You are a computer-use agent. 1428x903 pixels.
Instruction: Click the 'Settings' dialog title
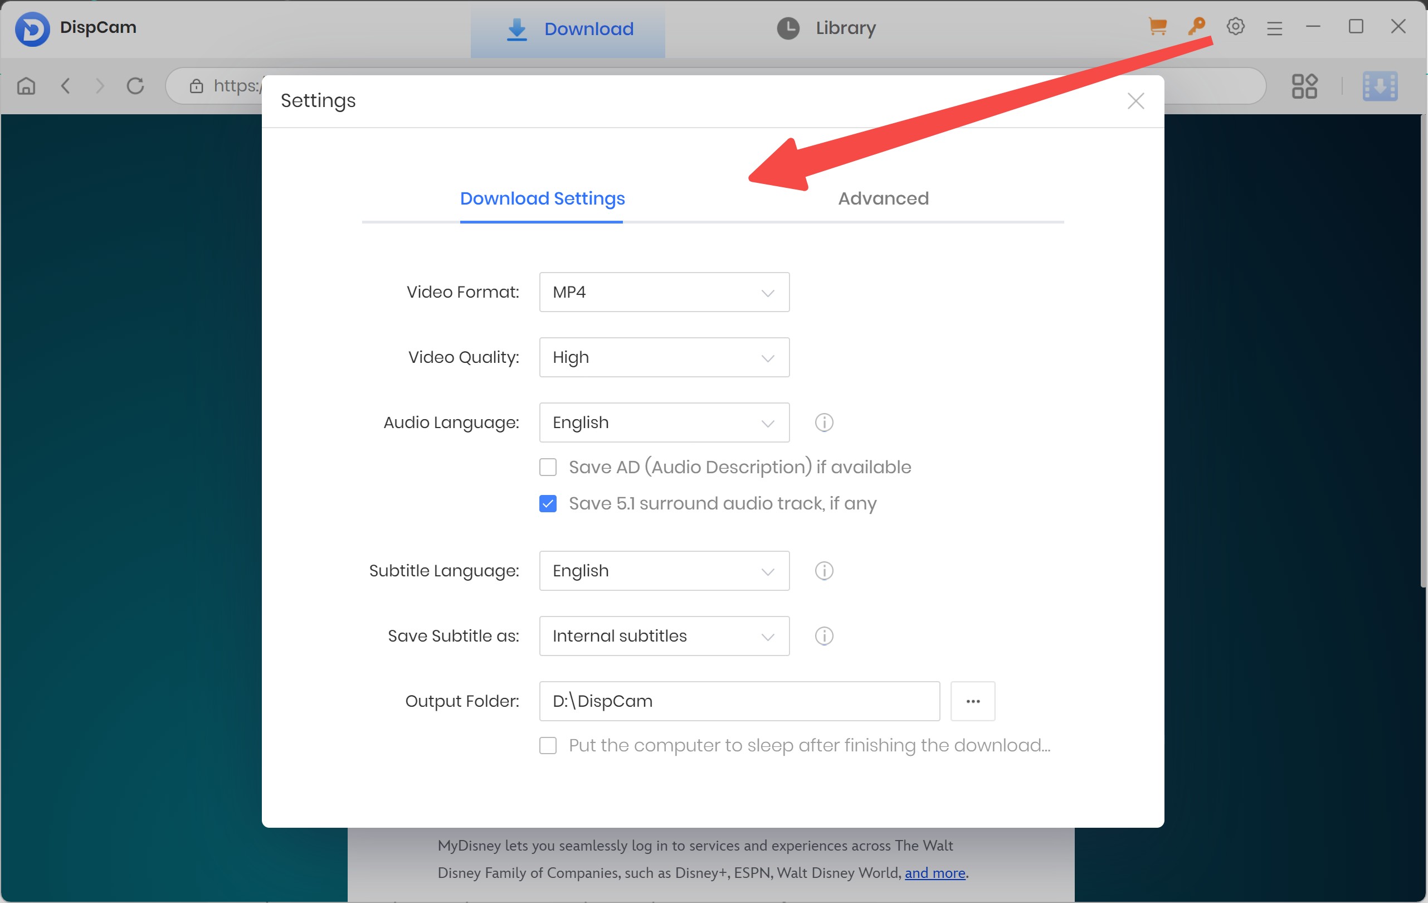[x=318, y=101]
